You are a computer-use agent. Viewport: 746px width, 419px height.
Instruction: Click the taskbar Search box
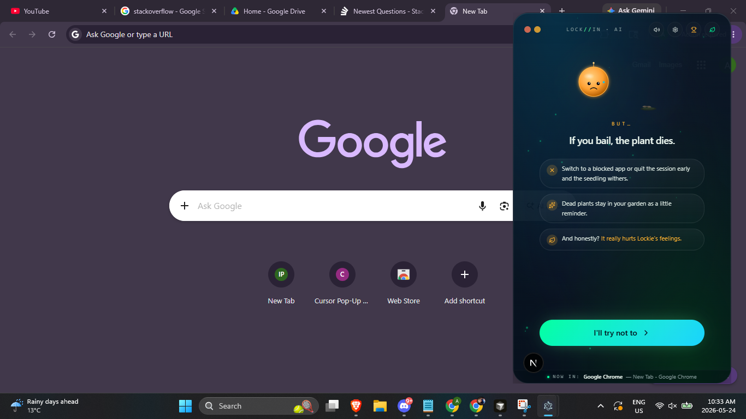259,406
